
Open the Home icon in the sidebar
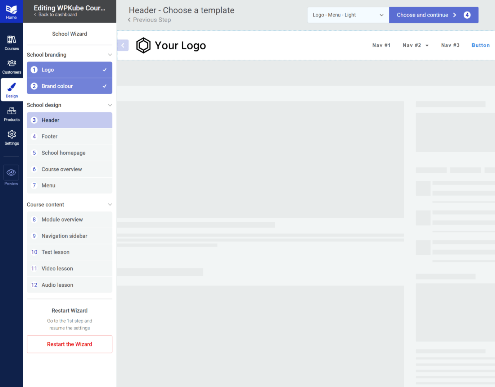coord(11,12)
